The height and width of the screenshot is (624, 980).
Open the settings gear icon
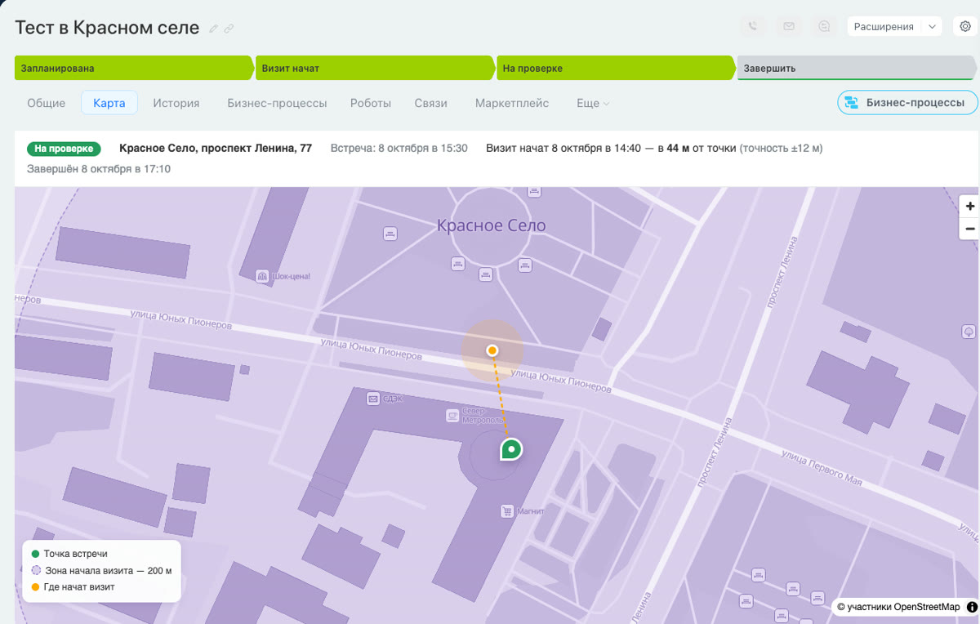(965, 26)
